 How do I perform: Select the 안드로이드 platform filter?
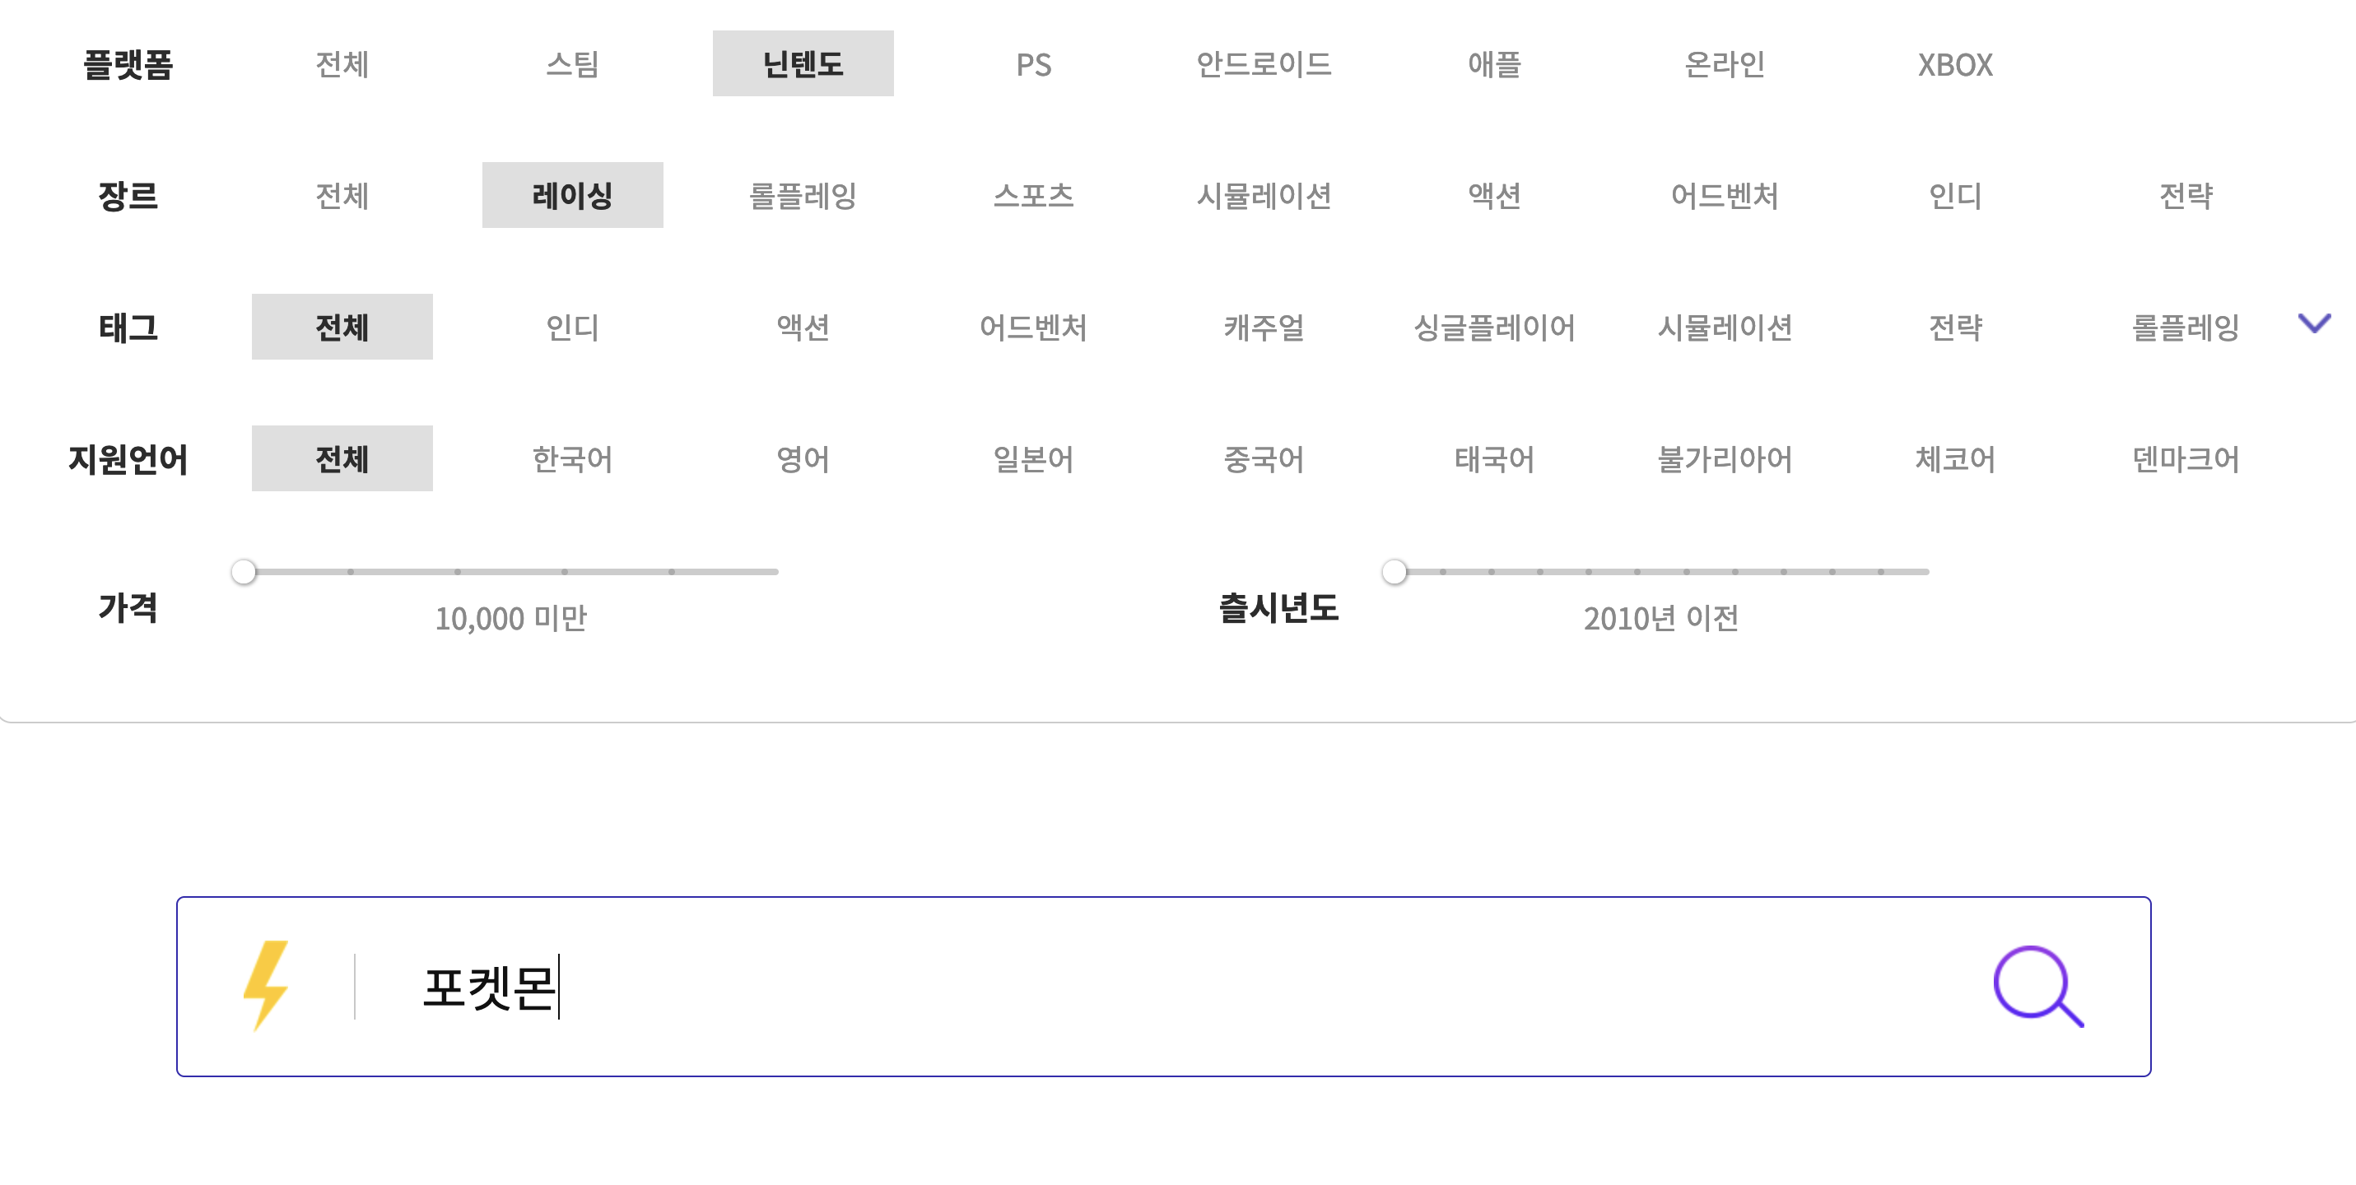(1264, 64)
